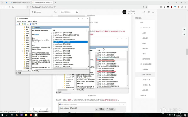
Task: Jump to 参考资料 in article outline
Action: [x=143, y=95]
